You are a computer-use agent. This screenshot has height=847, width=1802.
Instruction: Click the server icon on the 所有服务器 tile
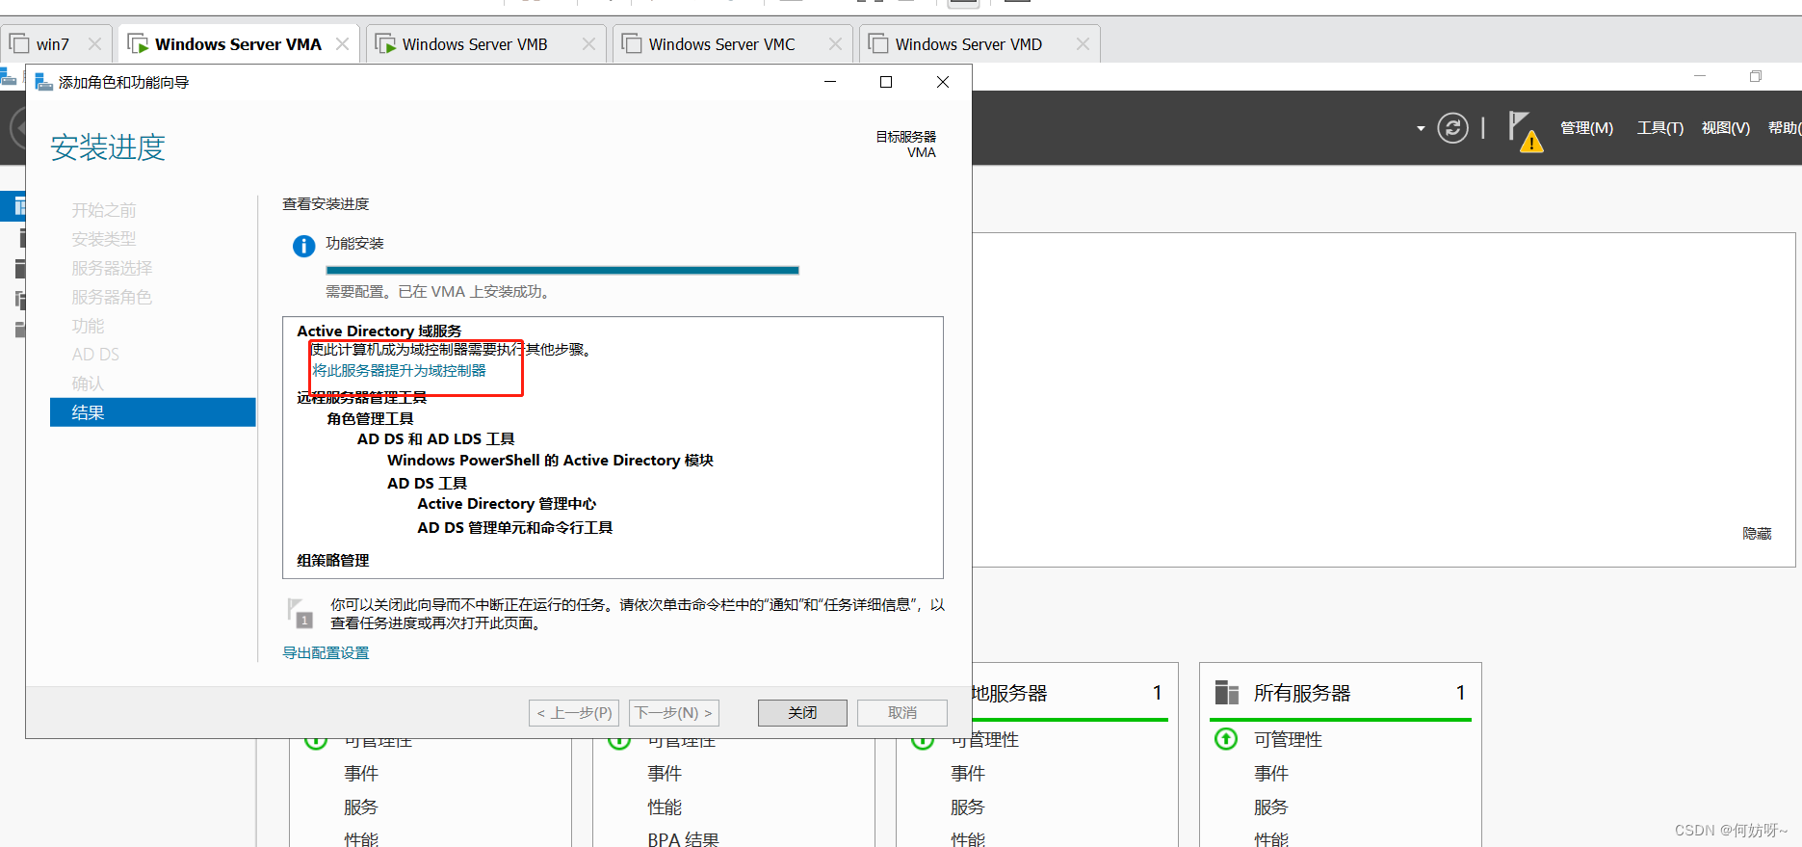(1227, 693)
